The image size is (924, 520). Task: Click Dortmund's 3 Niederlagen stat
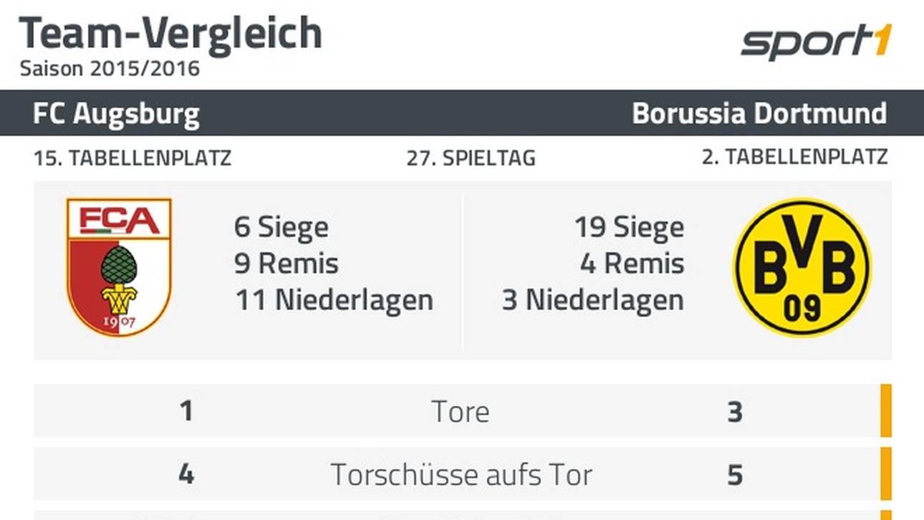pyautogui.click(x=593, y=300)
